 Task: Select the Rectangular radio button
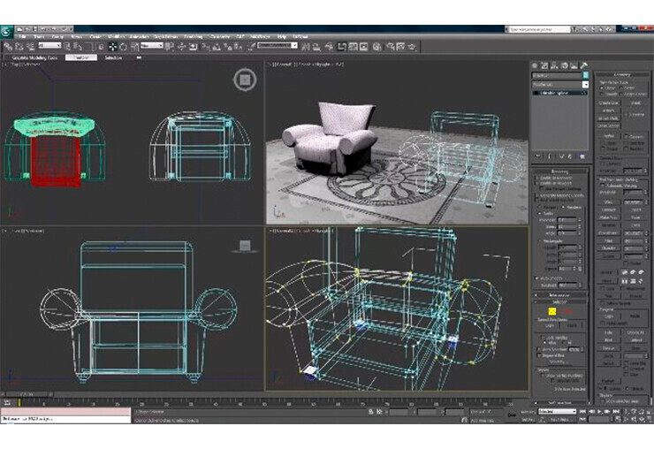pos(538,241)
